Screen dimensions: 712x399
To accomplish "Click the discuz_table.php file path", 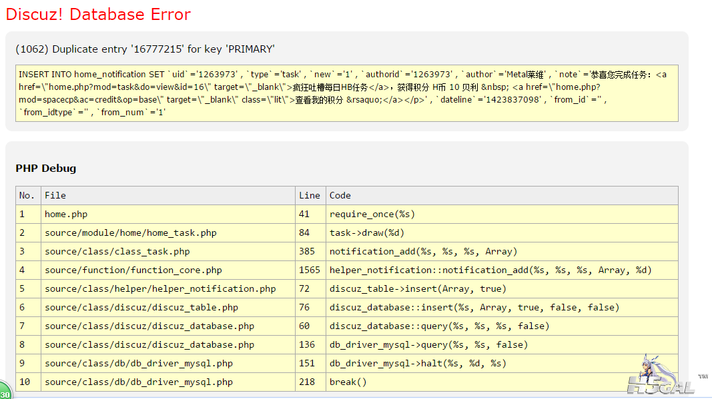I will 141,308.
